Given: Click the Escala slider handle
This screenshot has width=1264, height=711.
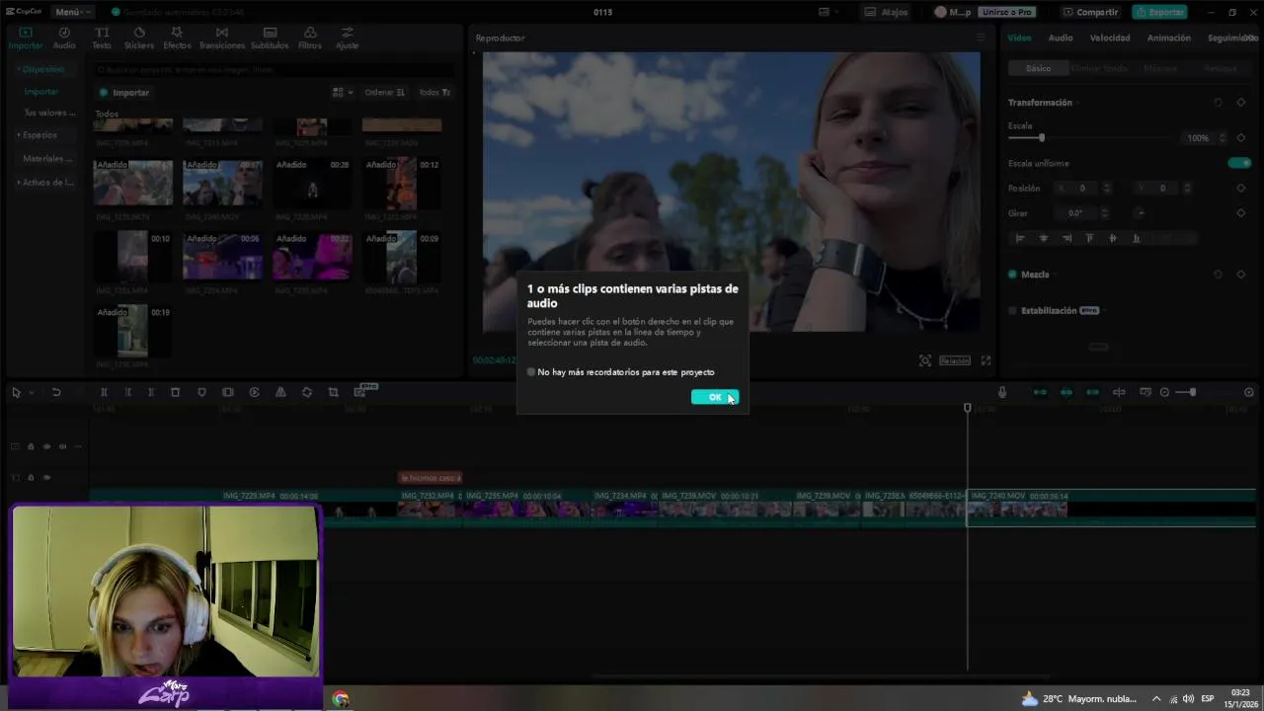Looking at the screenshot, I should [x=1041, y=138].
